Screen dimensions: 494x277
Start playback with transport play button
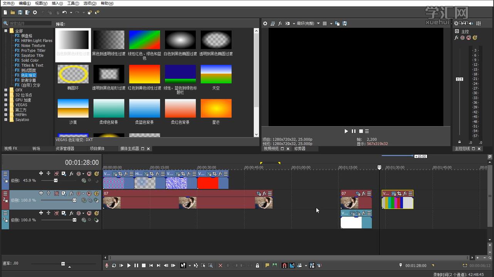coord(129,265)
